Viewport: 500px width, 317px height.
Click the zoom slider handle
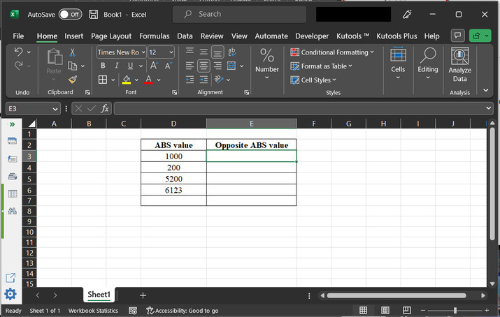[455, 310]
